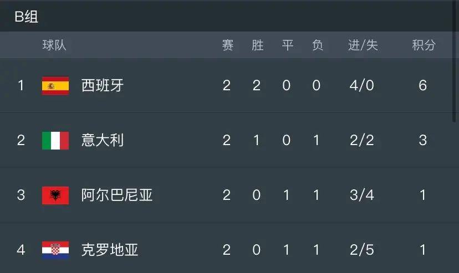Click Albania's rank number 3
This screenshot has height=273, width=459.
pyautogui.click(x=21, y=195)
